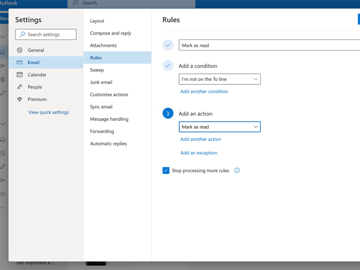Select the Drafts pencil icon
360x270 pixels.
pyautogui.click(x=3, y=93)
